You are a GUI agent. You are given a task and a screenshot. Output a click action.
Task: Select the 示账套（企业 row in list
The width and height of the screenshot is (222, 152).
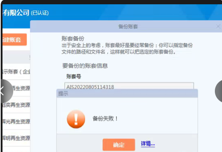tap(16, 72)
